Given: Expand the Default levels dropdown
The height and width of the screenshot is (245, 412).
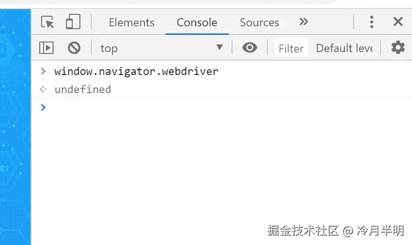Looking at the screenshot, I should click(345, 48).
